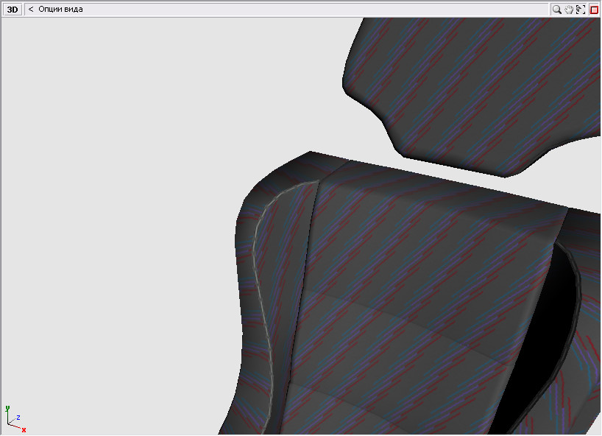This screenshot has width=602, height=436.
Task: Click the 3D view mode button
Action: pyautogui.click(x=13, y=10)
